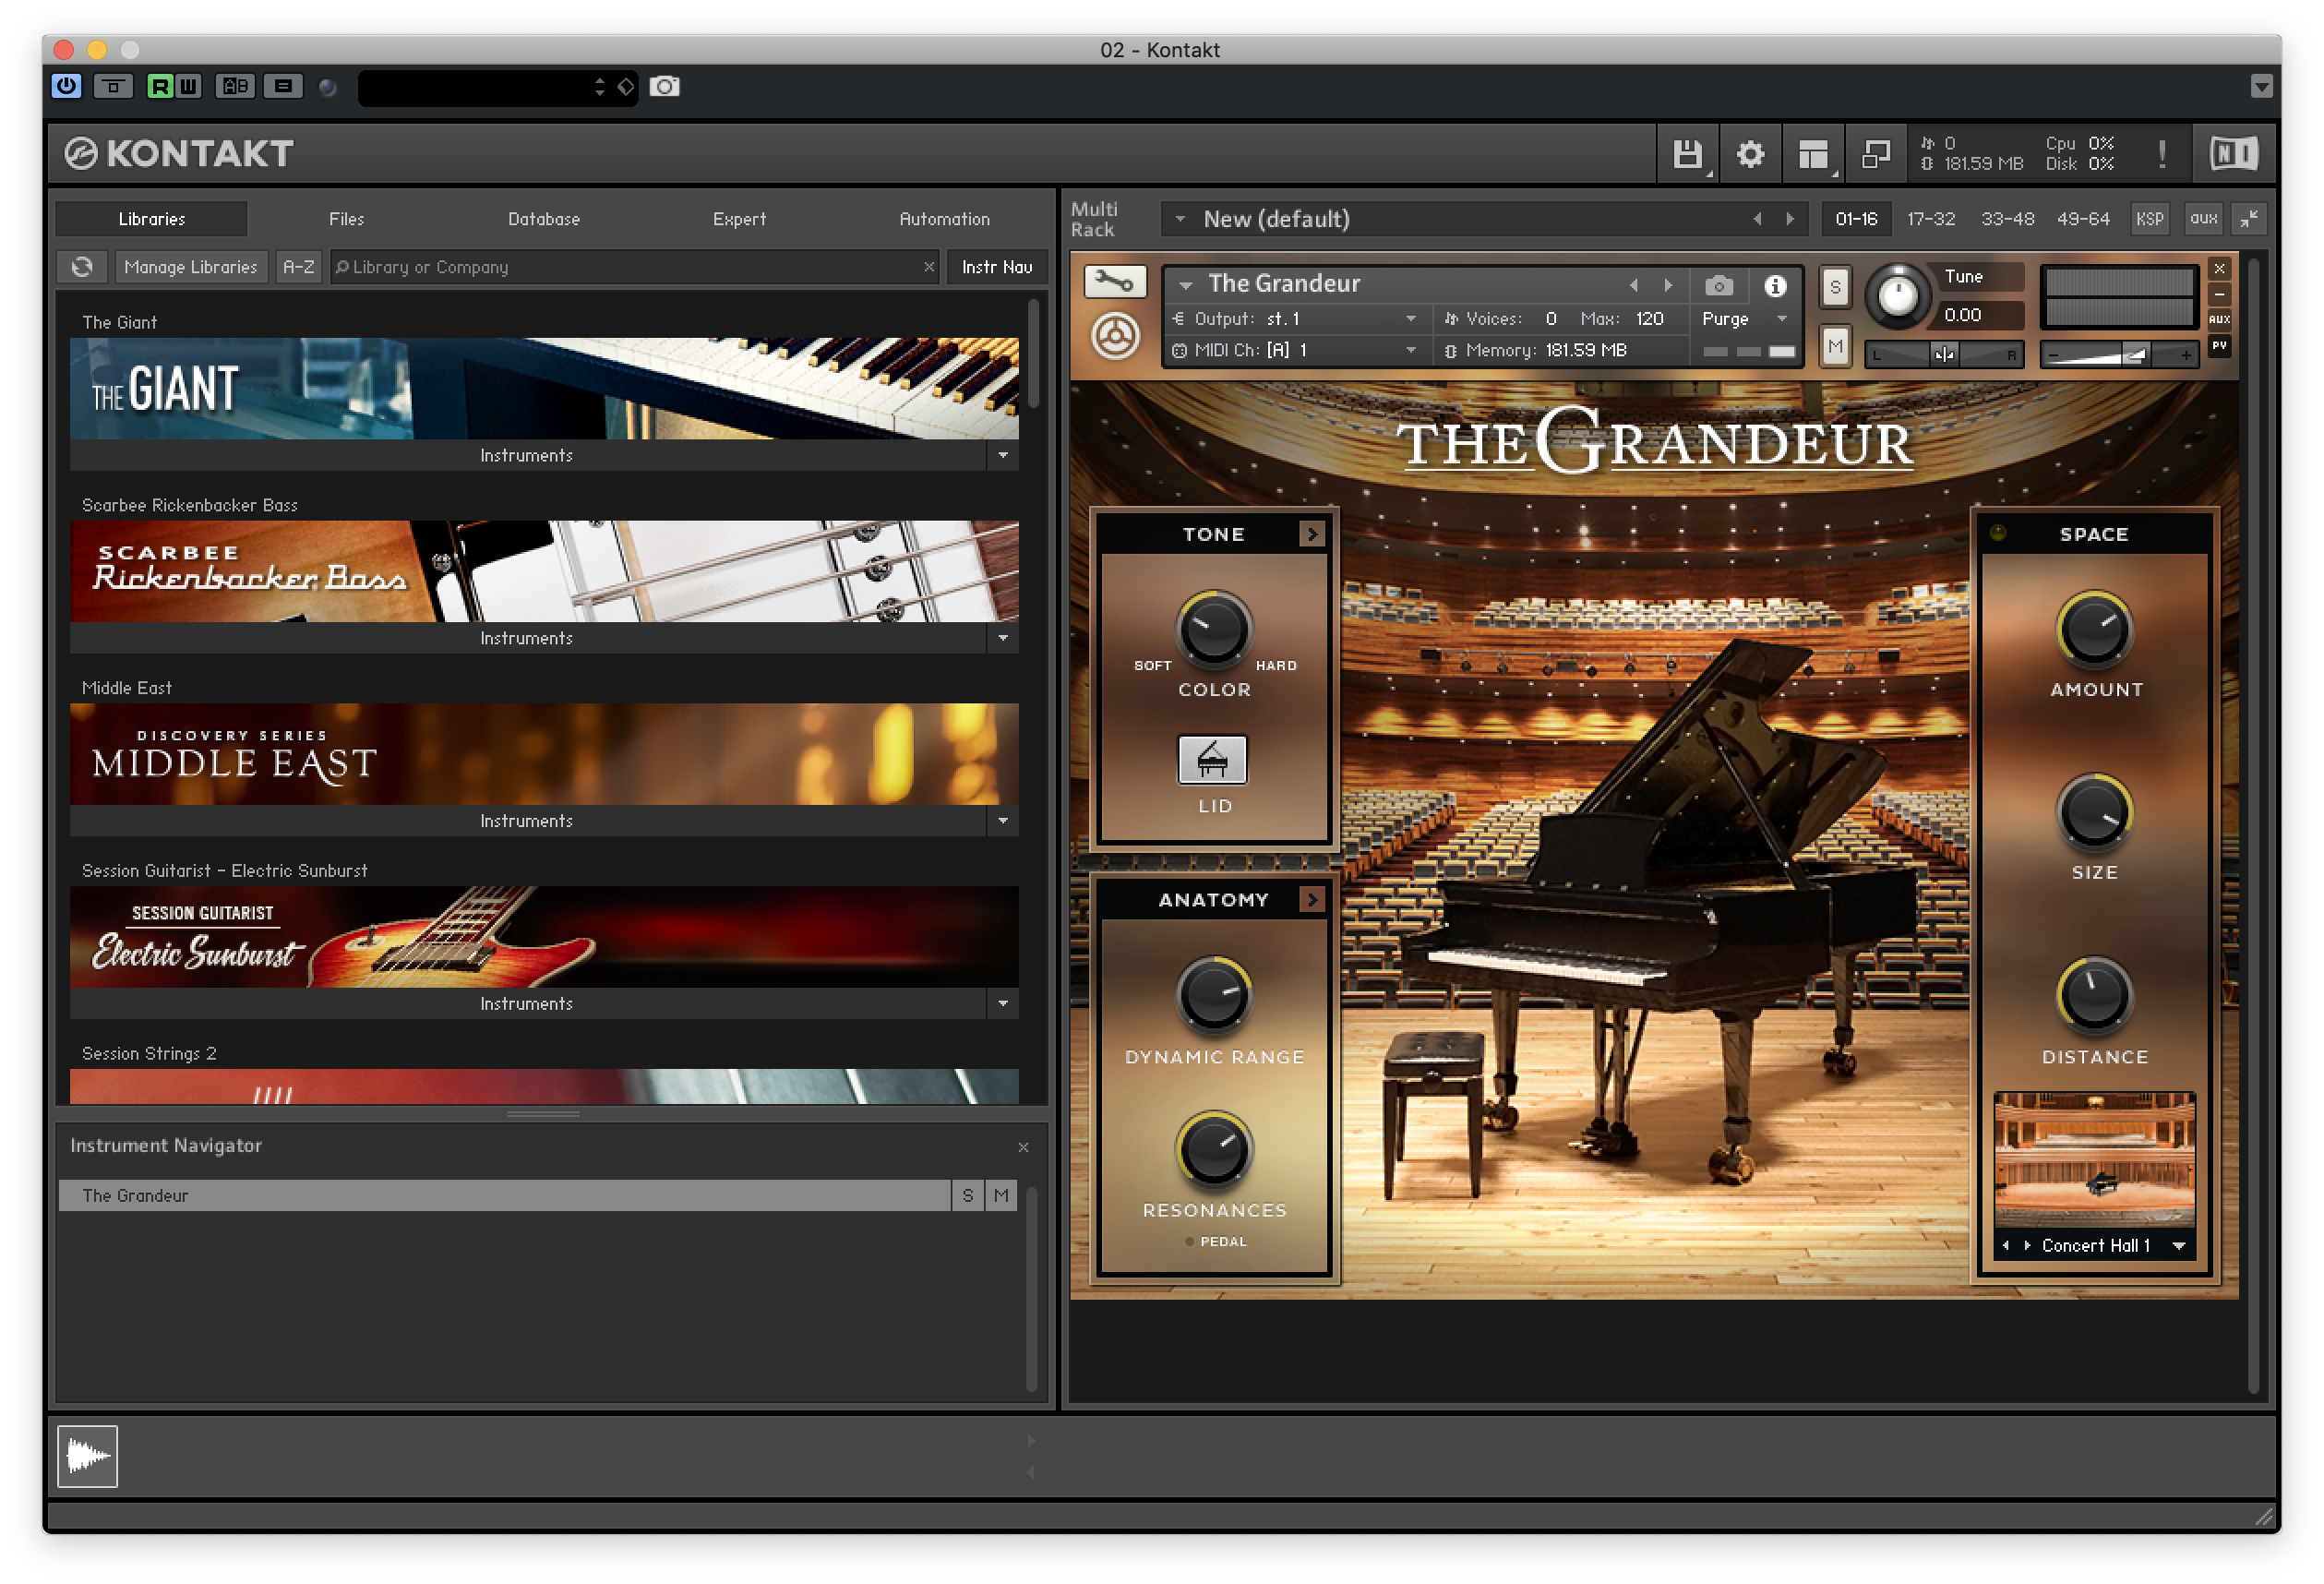Click the KSP button

[x=2149, y=219]
